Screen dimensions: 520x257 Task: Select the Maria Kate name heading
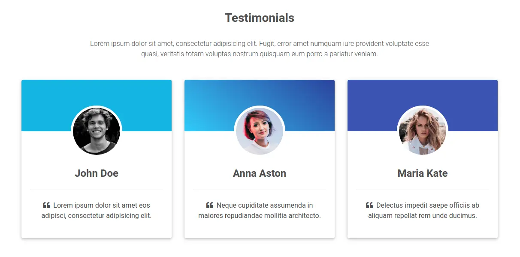[423, 173]
